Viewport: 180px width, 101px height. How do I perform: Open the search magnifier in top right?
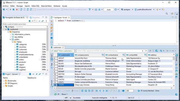(x=167, y=14)
